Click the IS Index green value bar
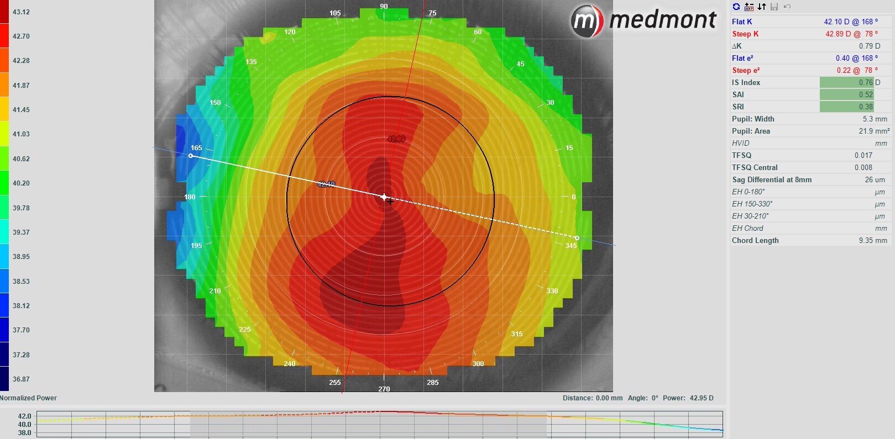This screenshot has height=439, width=895. tap(846, 82)
